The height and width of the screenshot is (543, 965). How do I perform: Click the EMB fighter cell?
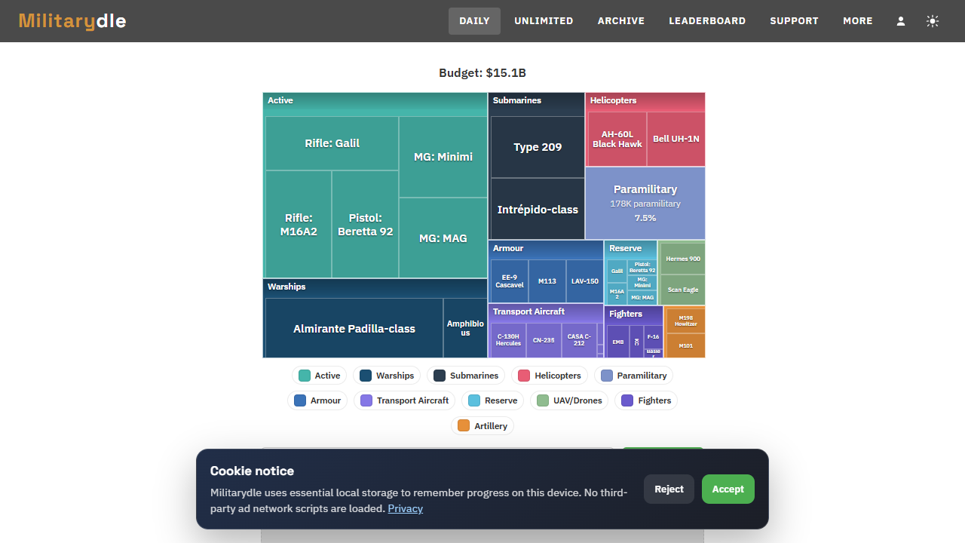pos(618,342)
